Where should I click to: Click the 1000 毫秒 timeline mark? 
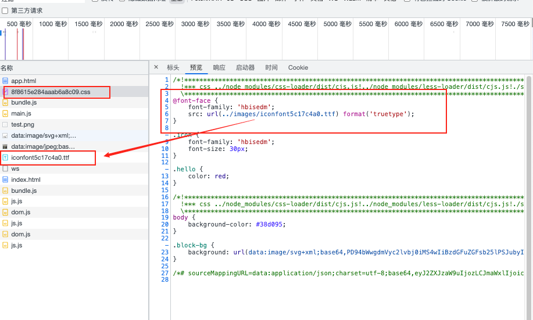click(x=53, y=24)
